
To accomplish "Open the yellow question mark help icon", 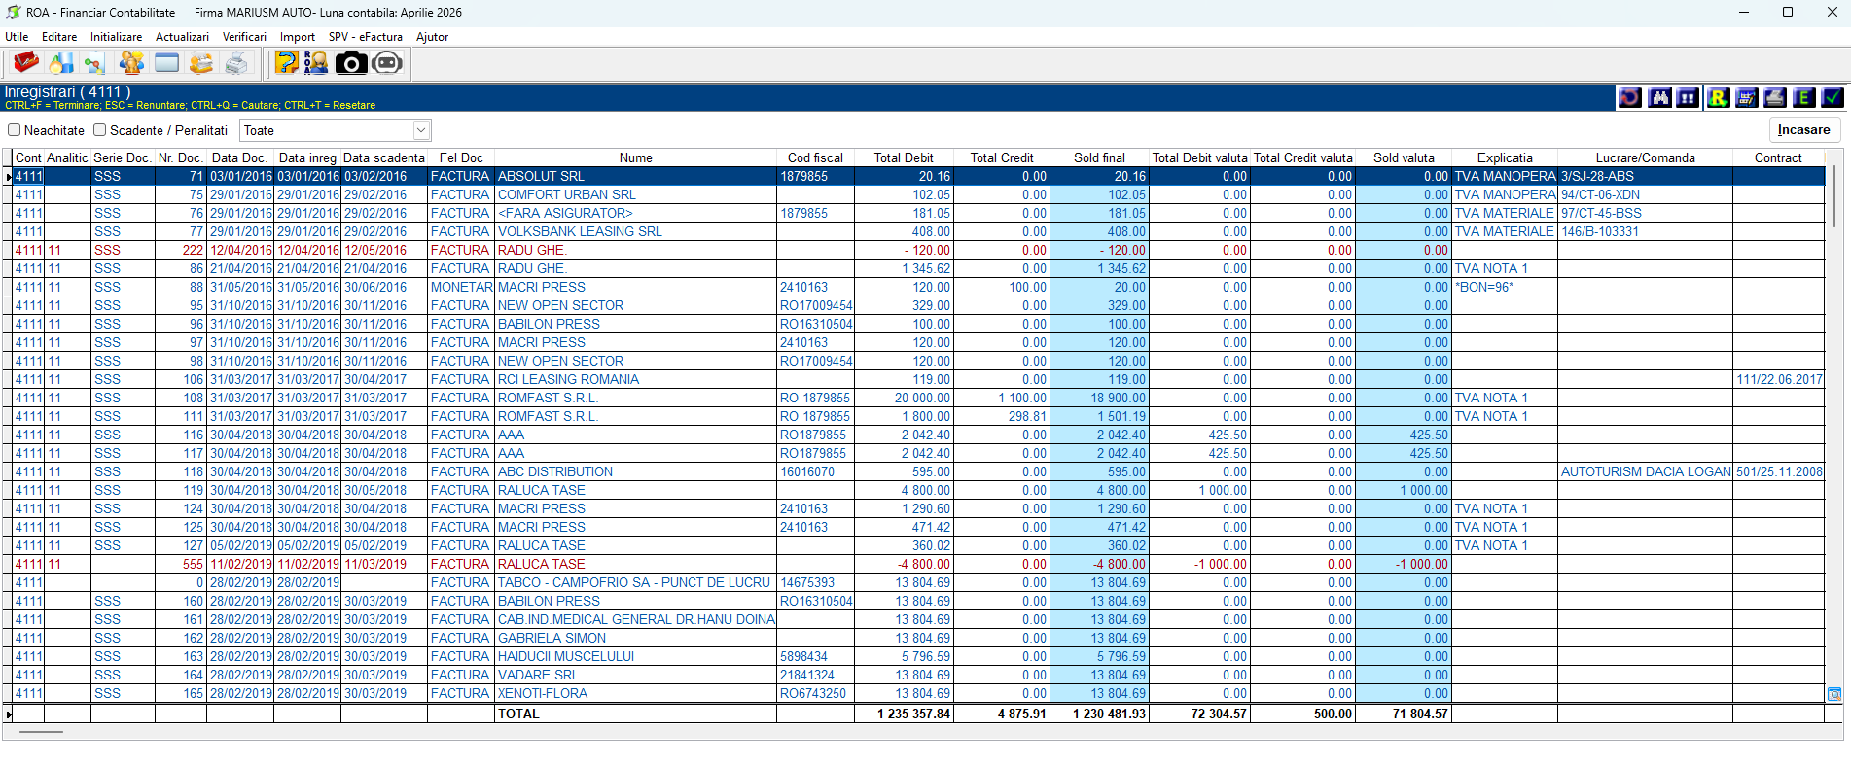I will (287, 63).
